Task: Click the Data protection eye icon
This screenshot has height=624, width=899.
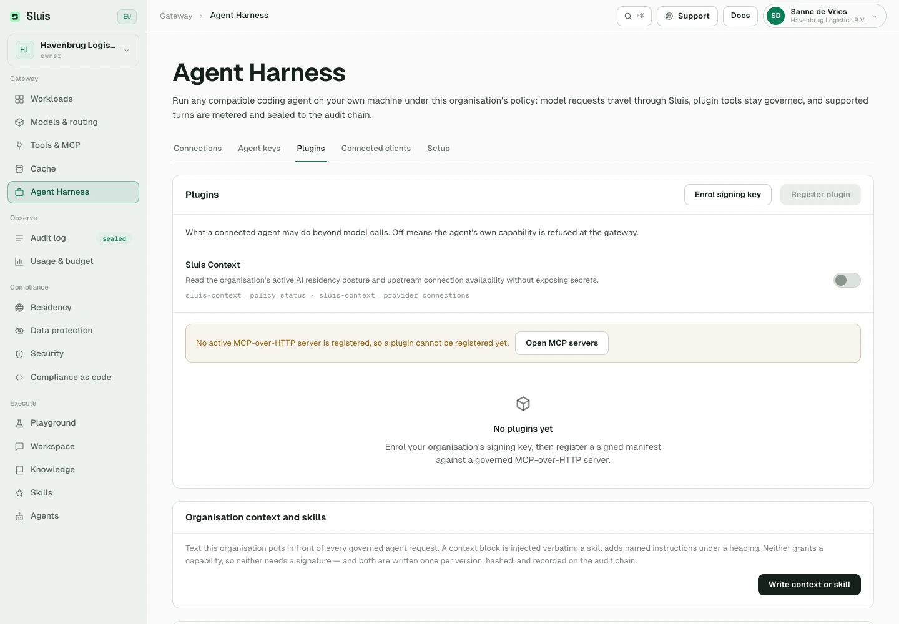Action: pos(19,331)
